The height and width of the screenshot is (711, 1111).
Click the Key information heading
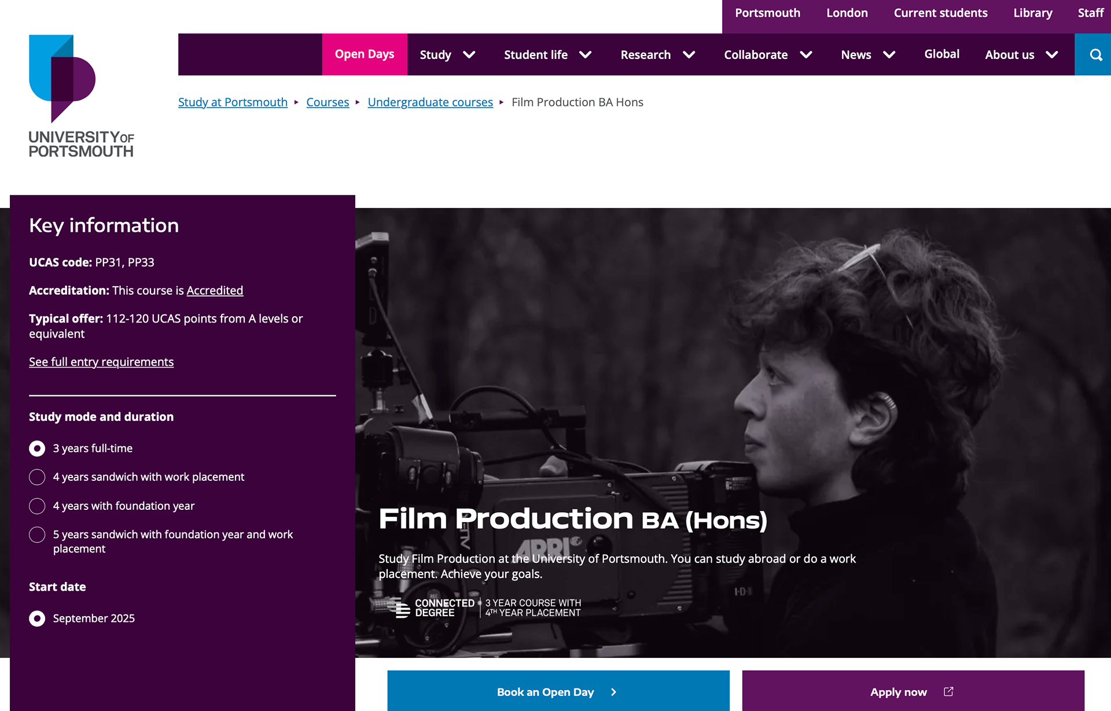(x=104, y=225)
